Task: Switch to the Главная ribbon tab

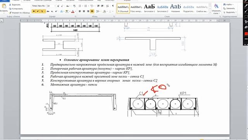Action: coord(16,1)
